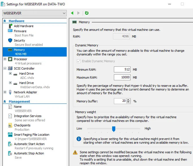
Task: Click the Checkpoints icon
Action: (10, 125)
